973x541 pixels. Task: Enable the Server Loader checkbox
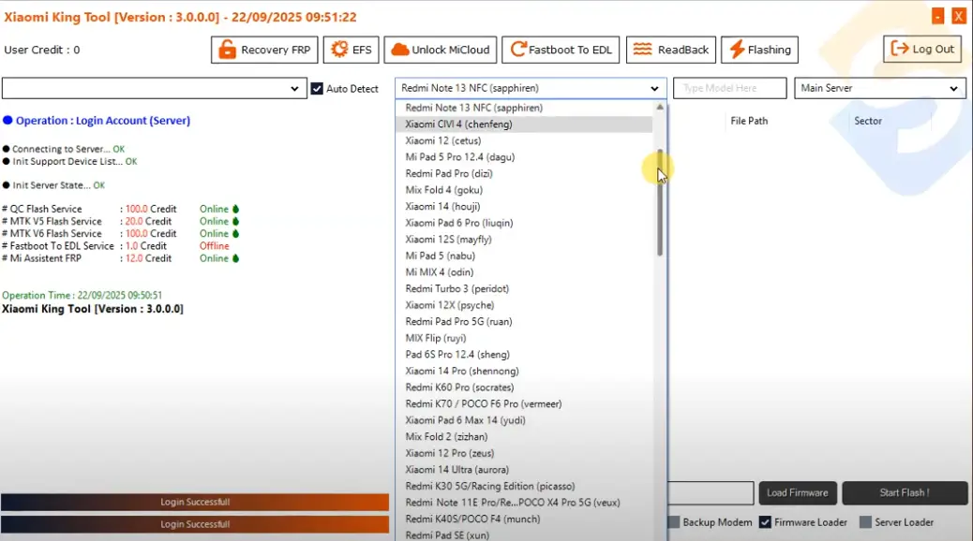click(x=865, y=522)
